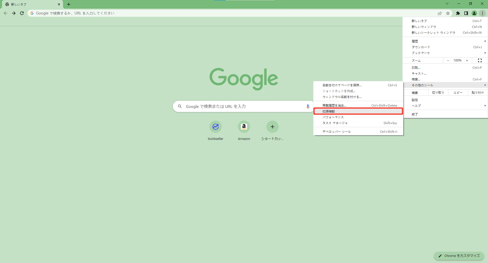Screen dimensions: 488x263
Task: Expand the ヘルプ submenu
Action: [x=445, y=106]
